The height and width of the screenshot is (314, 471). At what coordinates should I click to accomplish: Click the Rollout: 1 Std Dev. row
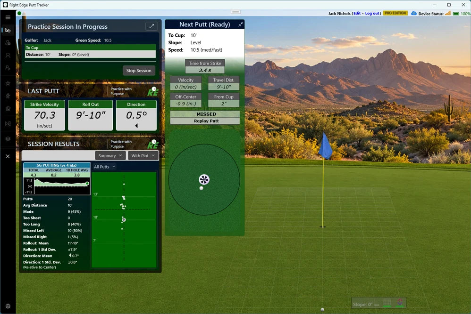[x=56, y=250]
